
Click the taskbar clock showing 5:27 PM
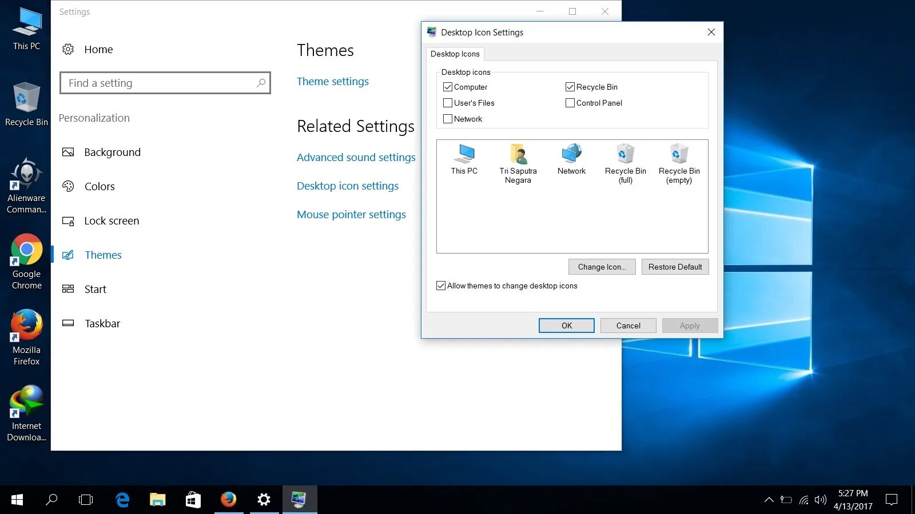coord(853,500)
